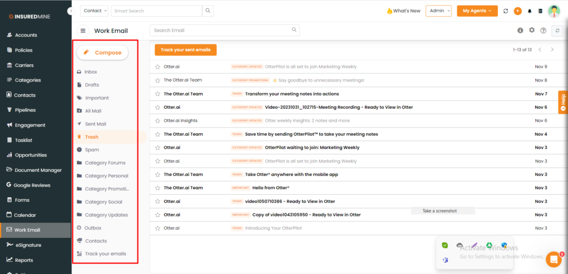
Task: Click Track your sent emails button
Action: pos(185,50)
